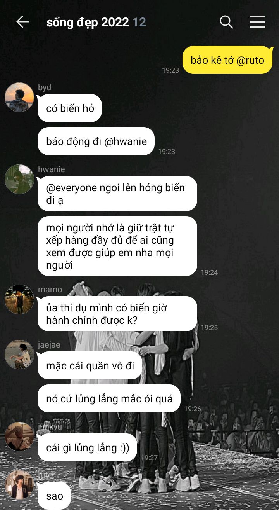Image resolution: width=279 pixels, height=510 pixels.
Task: Tap the @ruto mention in yellow bubble
Action: 250,60
